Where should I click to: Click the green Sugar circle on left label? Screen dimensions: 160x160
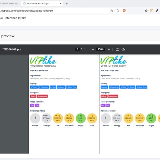81,118
